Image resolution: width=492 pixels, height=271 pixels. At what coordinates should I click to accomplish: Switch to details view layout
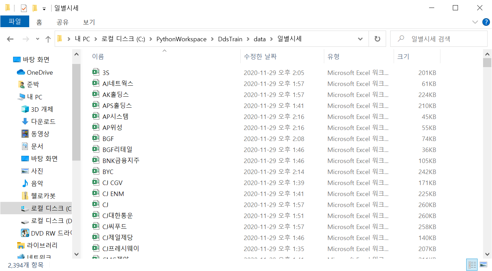tap(472, 265)
